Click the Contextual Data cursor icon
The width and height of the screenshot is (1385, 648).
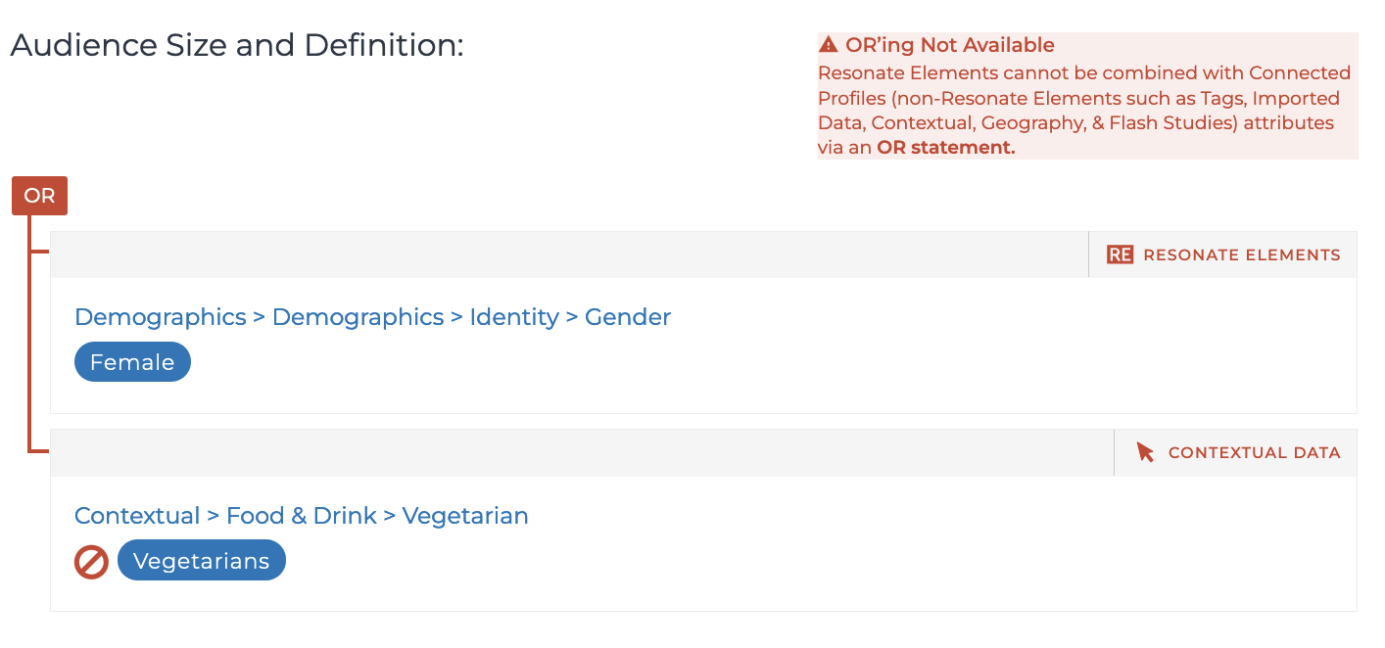[x=1145, y=452]
